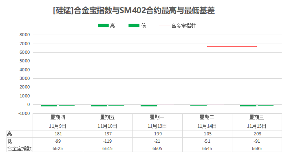
Task: Click the high bar for 星期三
Action: click(248, 105)
